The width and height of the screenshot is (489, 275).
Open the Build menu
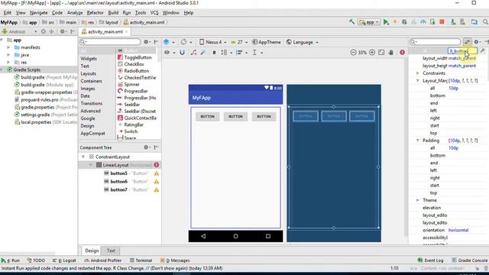point(113,13)
